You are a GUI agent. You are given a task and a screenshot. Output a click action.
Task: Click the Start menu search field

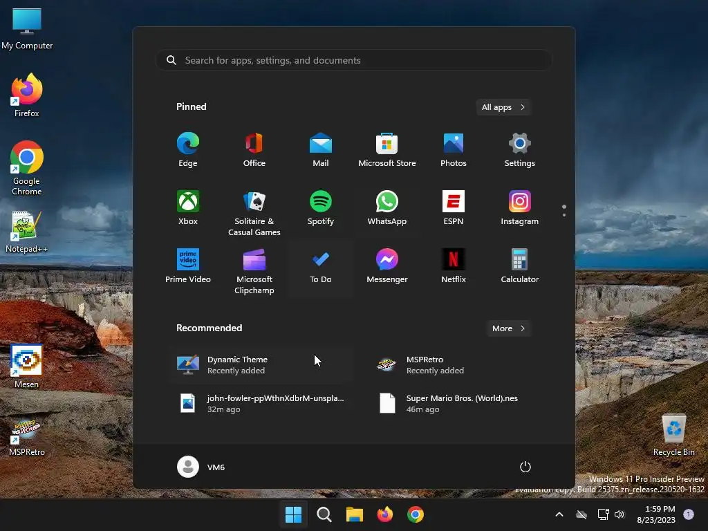[354, 60]
